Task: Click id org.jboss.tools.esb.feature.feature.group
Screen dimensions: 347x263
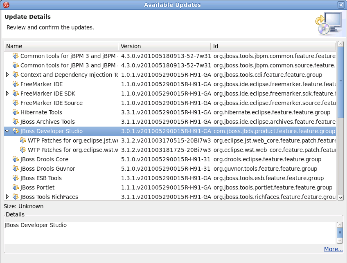Action: pos(269,178)
